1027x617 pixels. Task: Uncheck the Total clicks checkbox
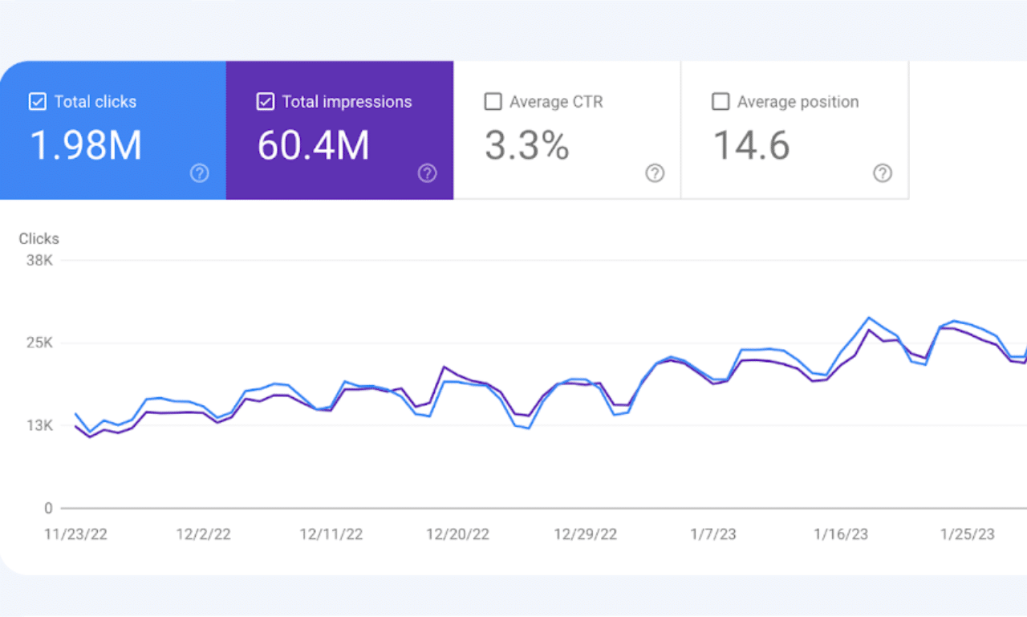tap(37, 102)
